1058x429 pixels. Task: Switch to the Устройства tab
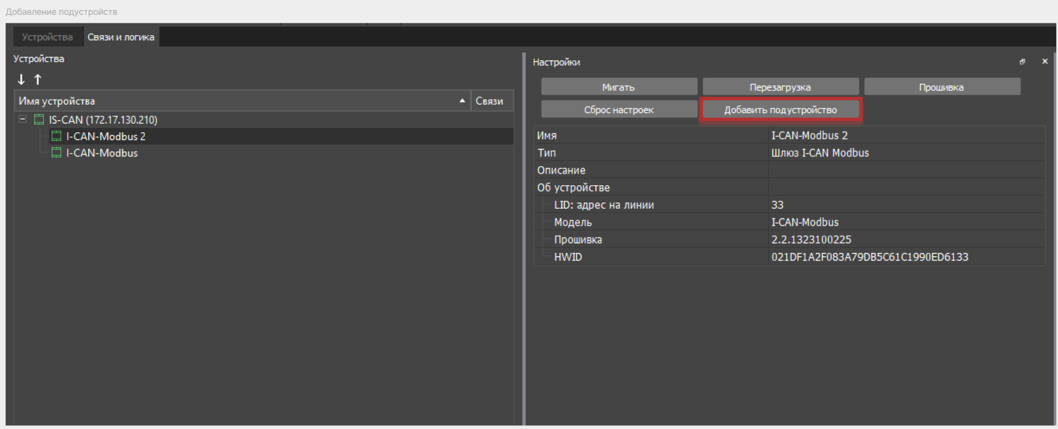tap(47, 37)
